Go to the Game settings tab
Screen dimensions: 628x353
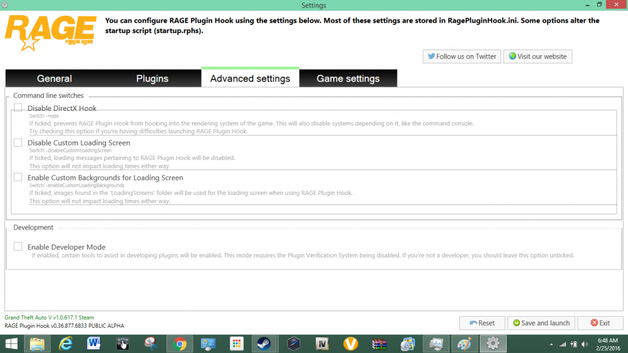coord(348,78)
